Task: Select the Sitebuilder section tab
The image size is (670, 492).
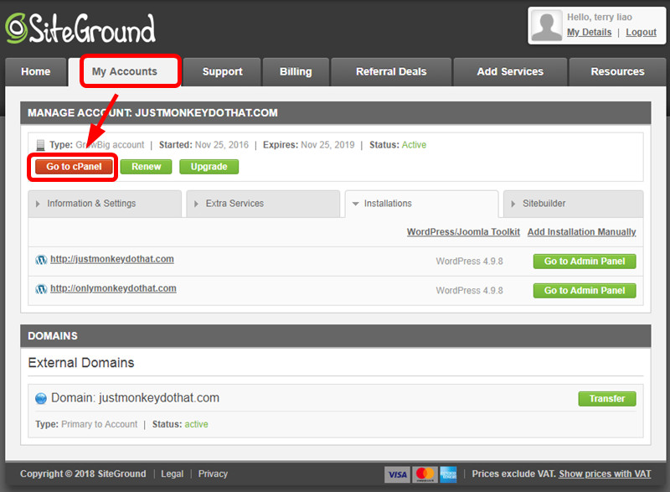Action: pos(574,204)
